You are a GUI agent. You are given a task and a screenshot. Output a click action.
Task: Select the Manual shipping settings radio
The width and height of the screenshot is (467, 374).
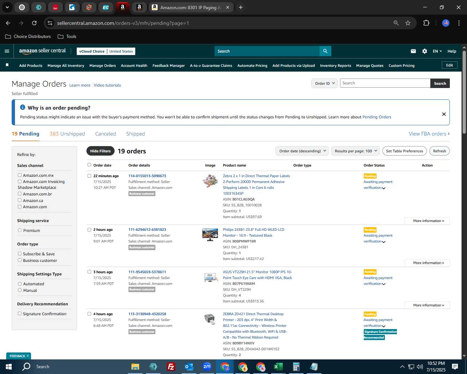coord(20,290)
